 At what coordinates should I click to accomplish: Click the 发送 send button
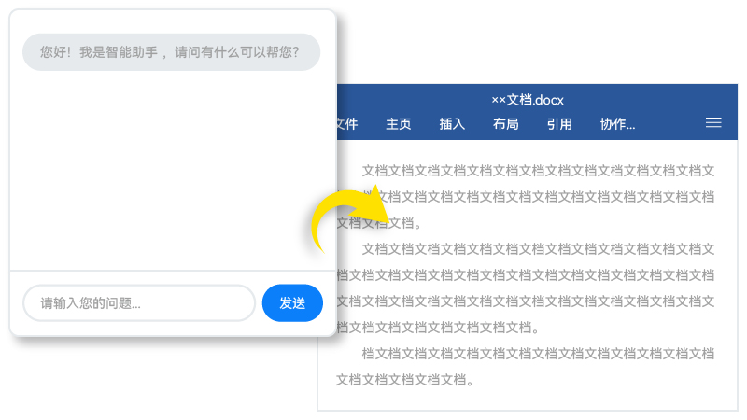pyautogui.click(x=292, y=302)
